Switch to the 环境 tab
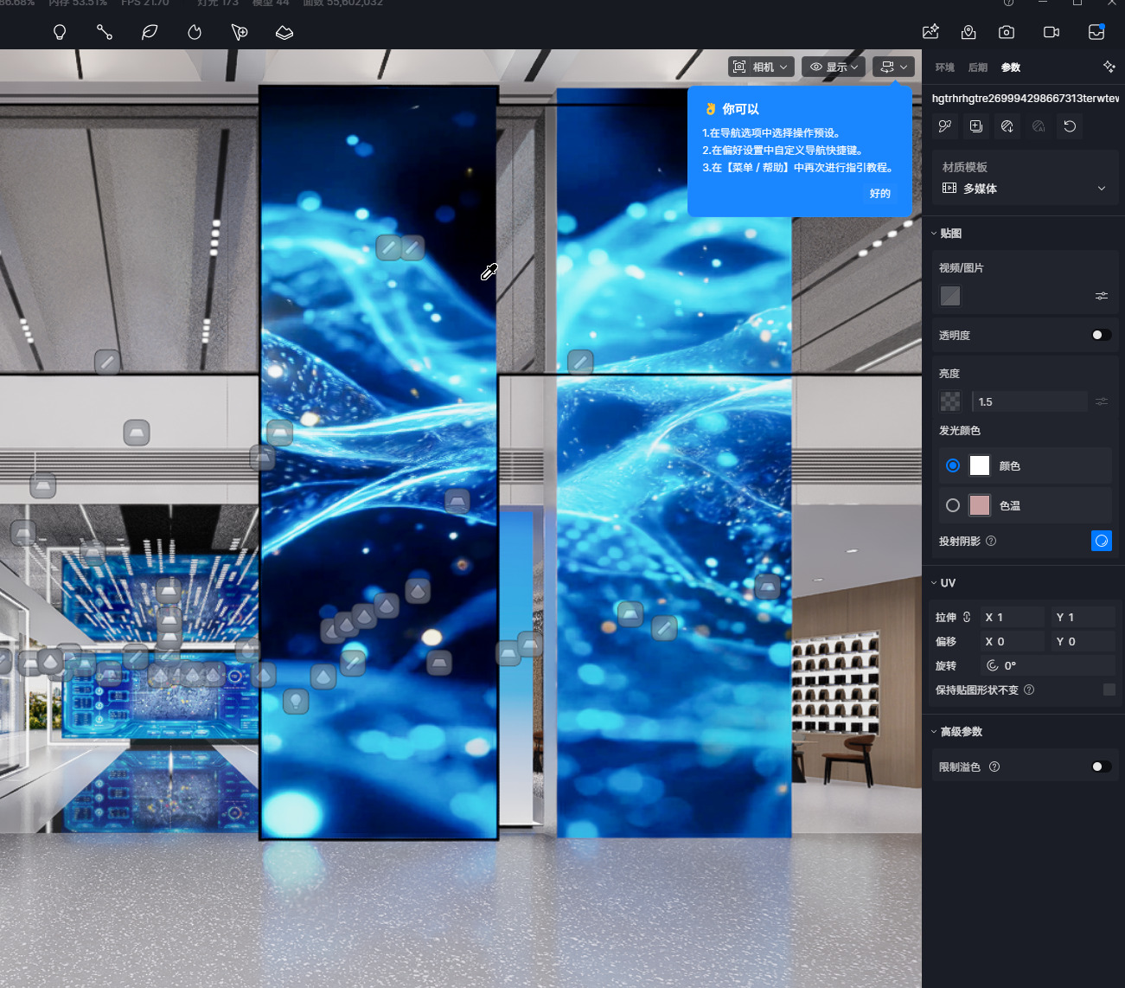1125x988 pixels. coord(944,67)
